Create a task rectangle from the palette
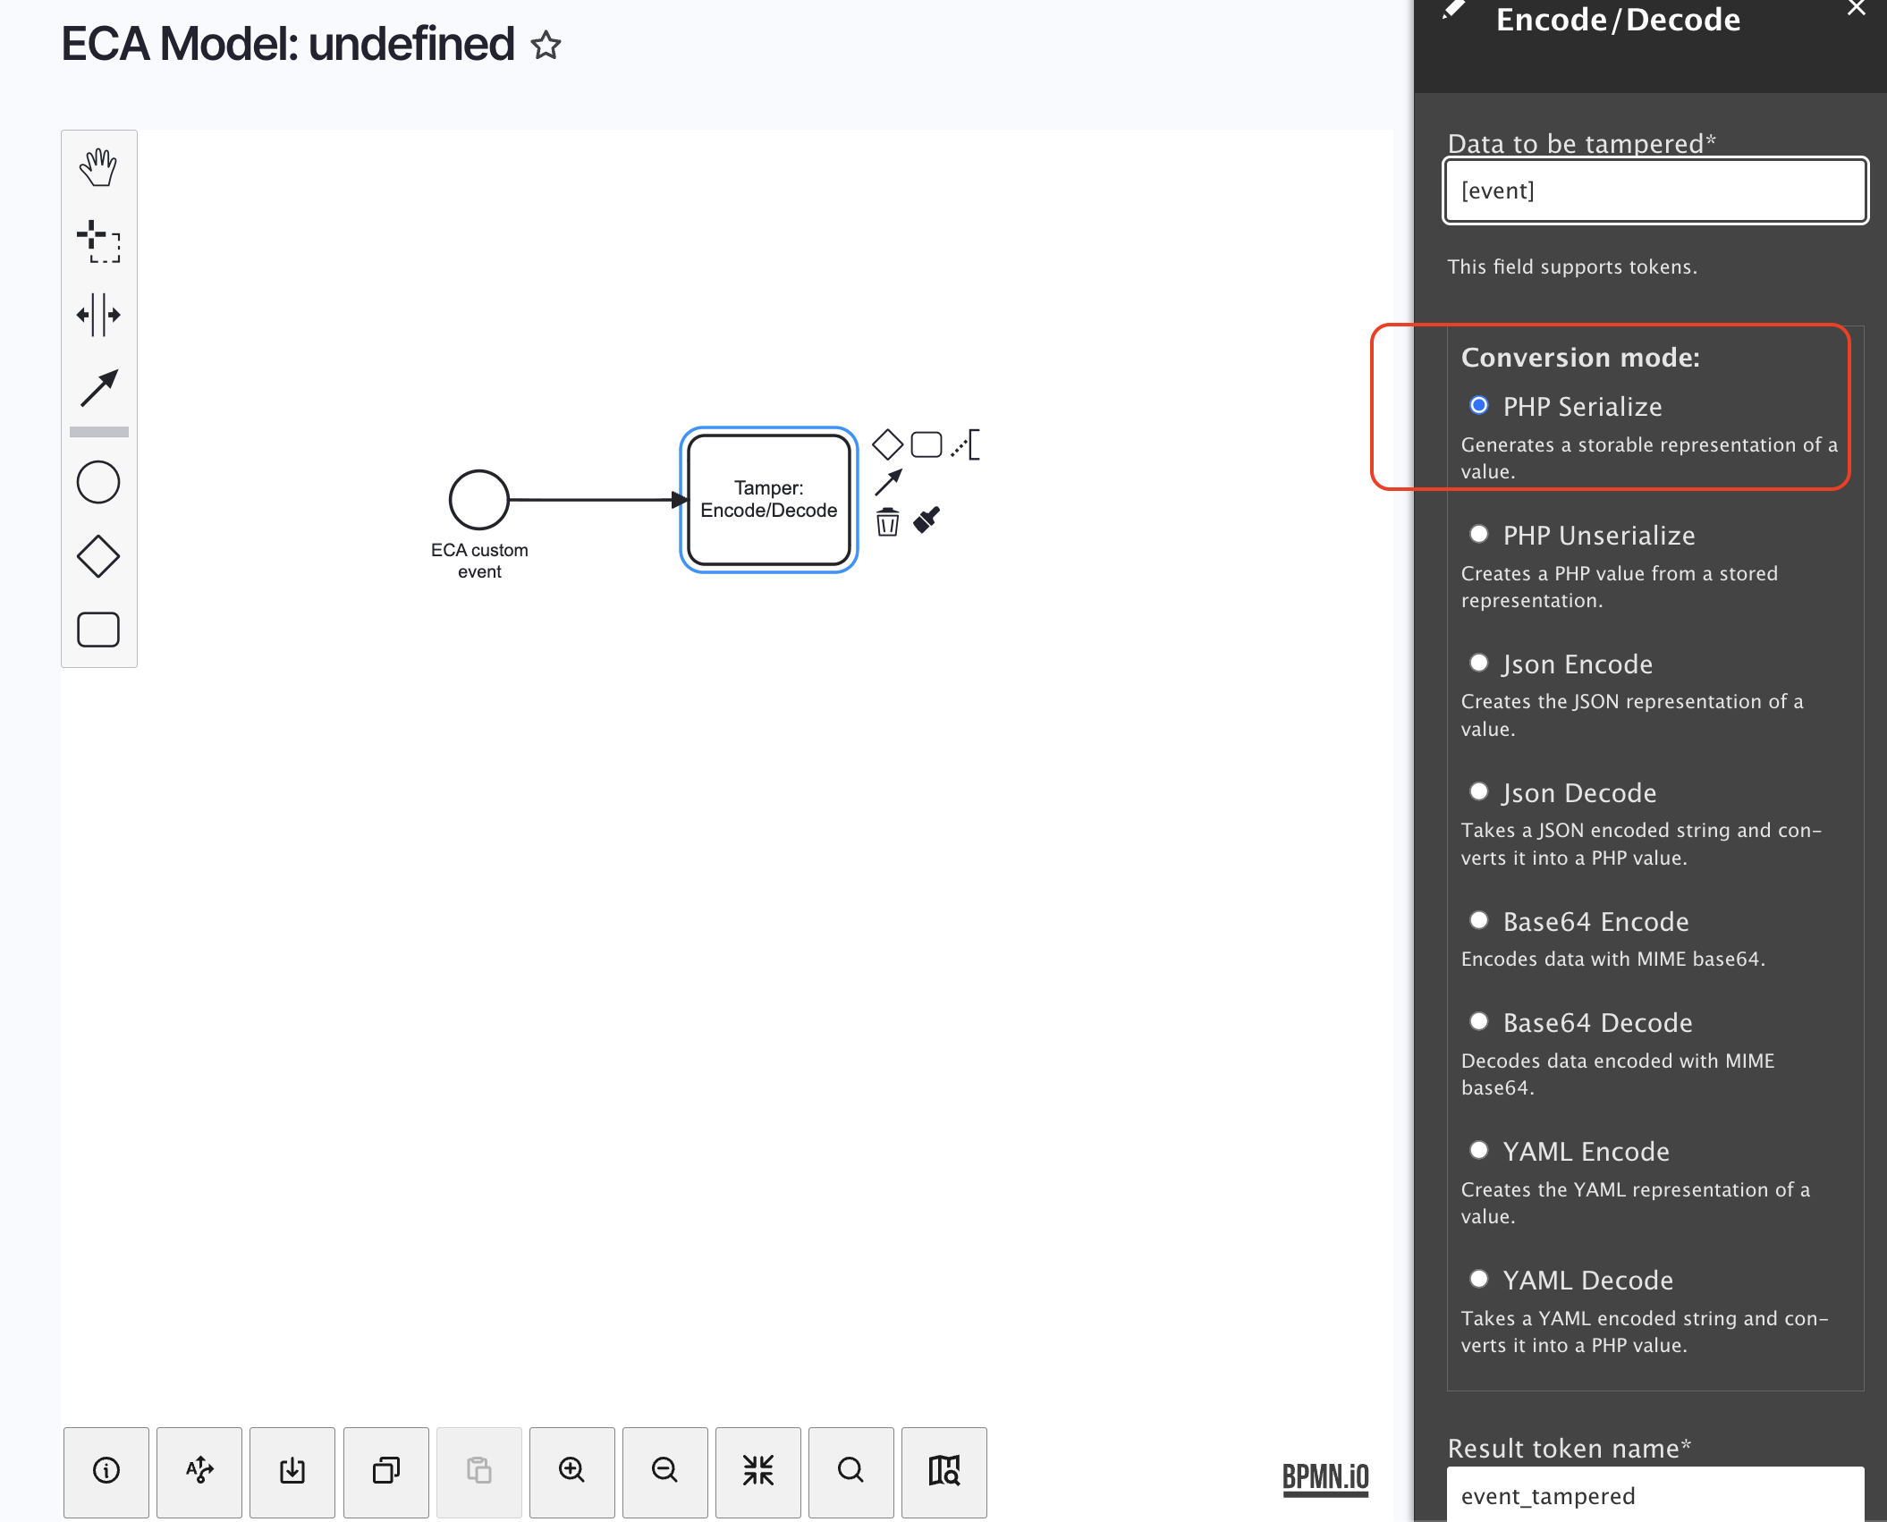1887x1522 pixels. [98, 630]
